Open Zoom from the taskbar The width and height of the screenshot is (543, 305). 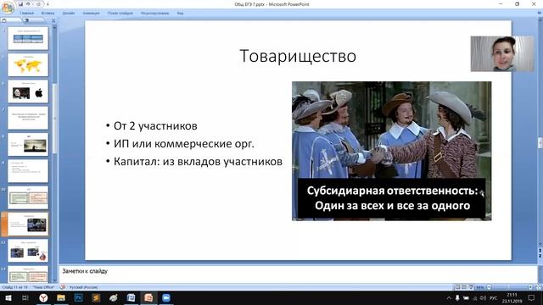click(166, 297)
